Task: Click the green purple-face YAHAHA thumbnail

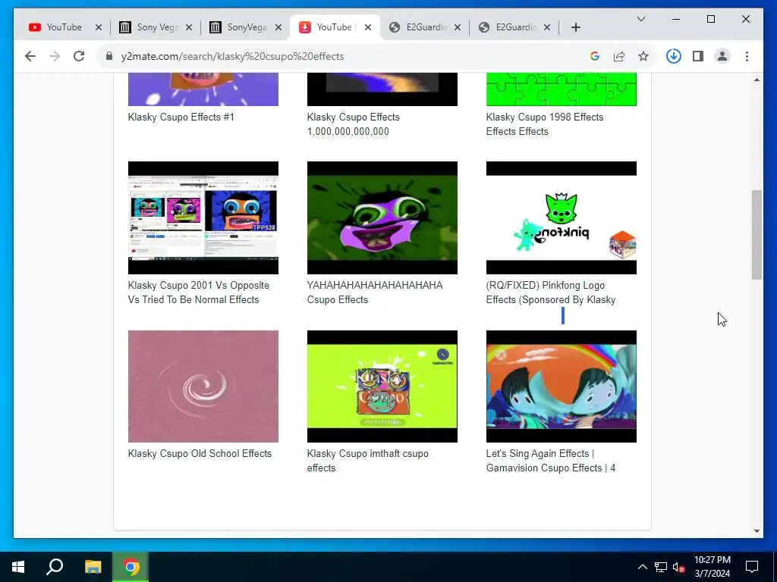Action: tap(382, 217)
